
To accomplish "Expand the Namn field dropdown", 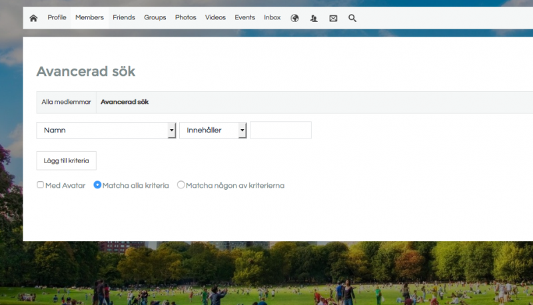I will coord(106,131).
